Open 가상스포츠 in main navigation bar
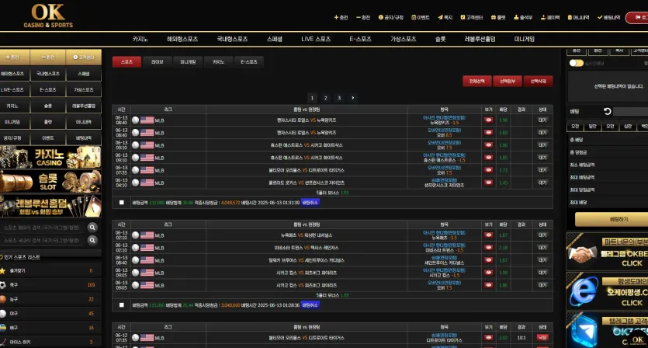This screenshot has width=648, height=348. tap(403, 39)
